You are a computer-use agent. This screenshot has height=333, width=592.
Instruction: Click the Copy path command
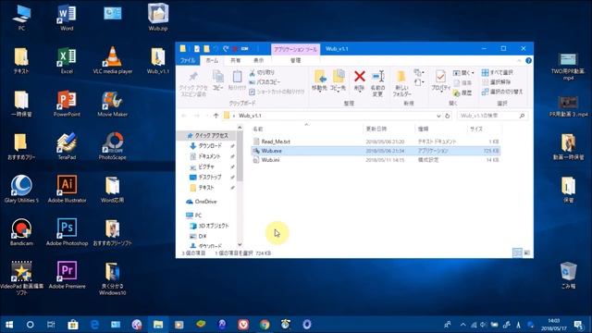tap(265, 82)
